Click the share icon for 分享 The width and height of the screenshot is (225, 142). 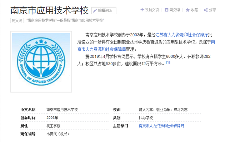206,10
